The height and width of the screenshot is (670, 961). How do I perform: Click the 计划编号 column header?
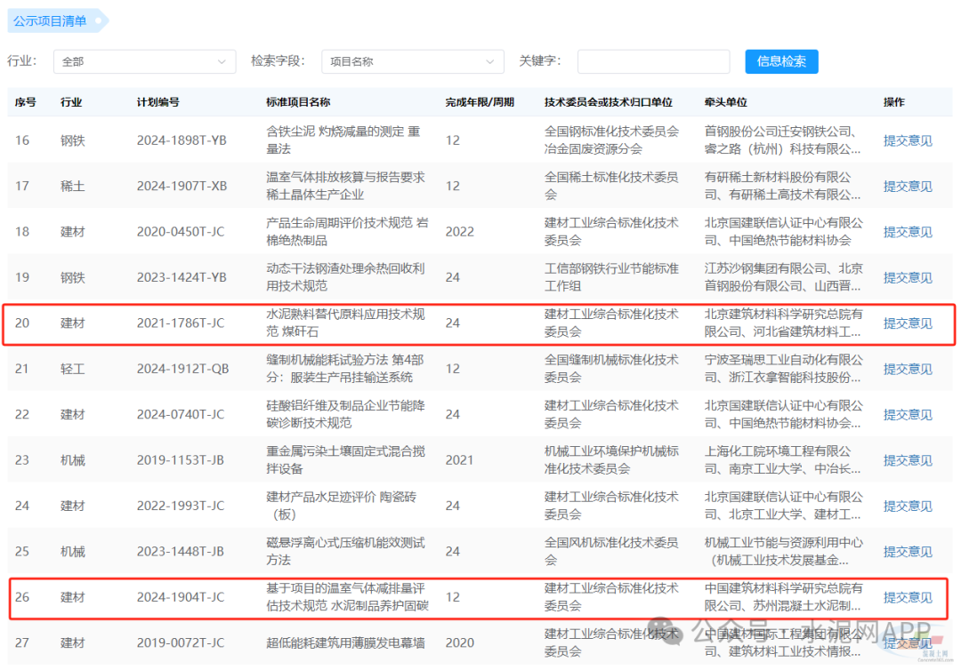[157, 102]
